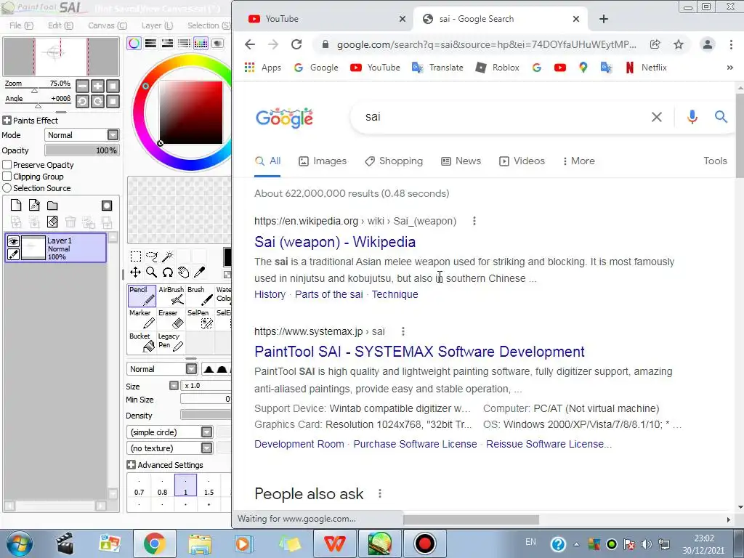
Task: Open the Development Room link
Action: coord(299,444)
